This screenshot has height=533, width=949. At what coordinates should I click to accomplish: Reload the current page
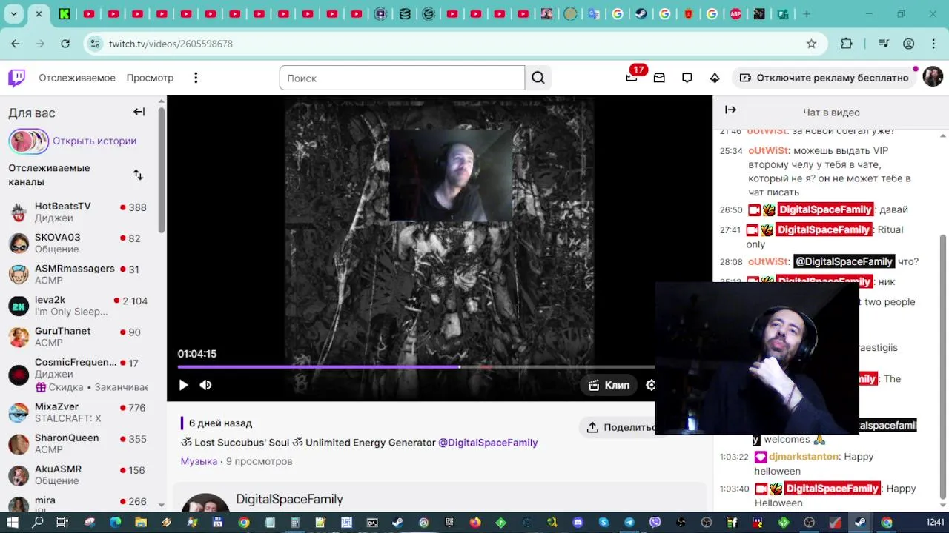65,44
